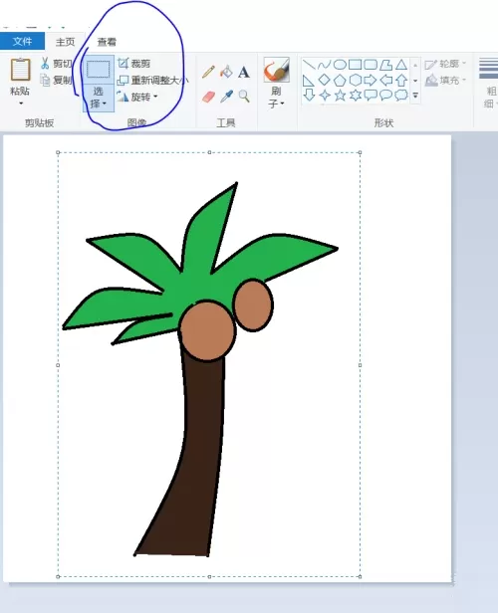The image size is (498, 613).
Task: Choose the down arrow shape
Action: (309, 95)
